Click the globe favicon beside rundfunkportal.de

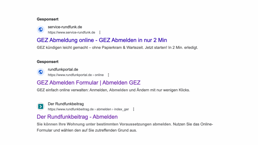point(41,72)
